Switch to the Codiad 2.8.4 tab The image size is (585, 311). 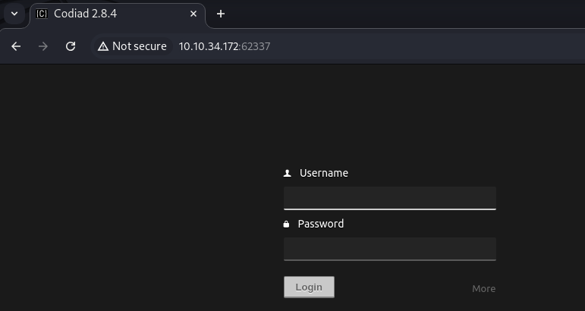point(114,14)
